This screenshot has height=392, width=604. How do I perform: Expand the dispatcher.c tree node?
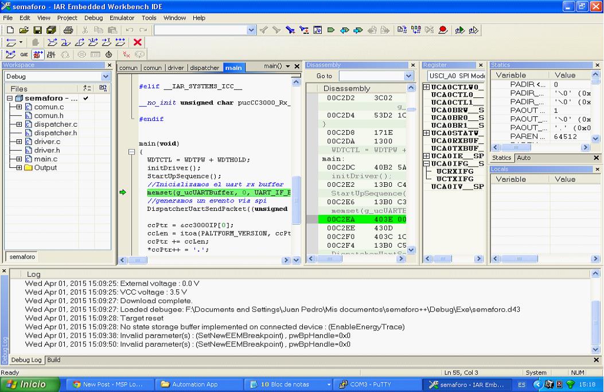pos(19,124)
